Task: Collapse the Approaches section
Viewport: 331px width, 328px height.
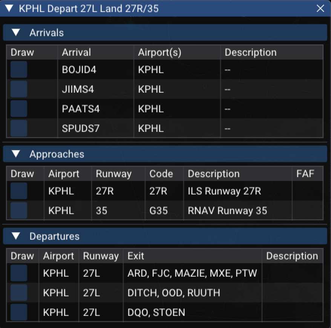Action: (x=15, y=154)
